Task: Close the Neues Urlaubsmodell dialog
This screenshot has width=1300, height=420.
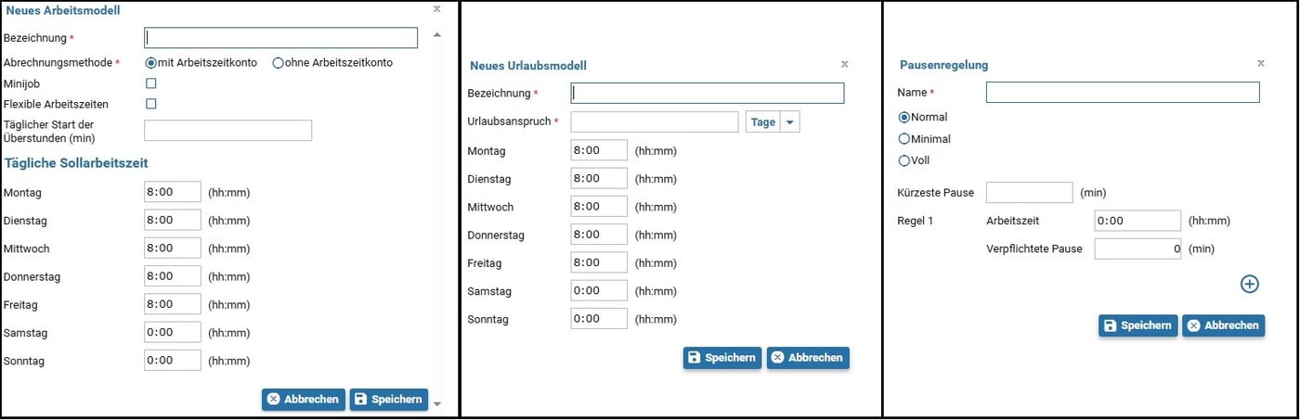Action: [844, 64]
